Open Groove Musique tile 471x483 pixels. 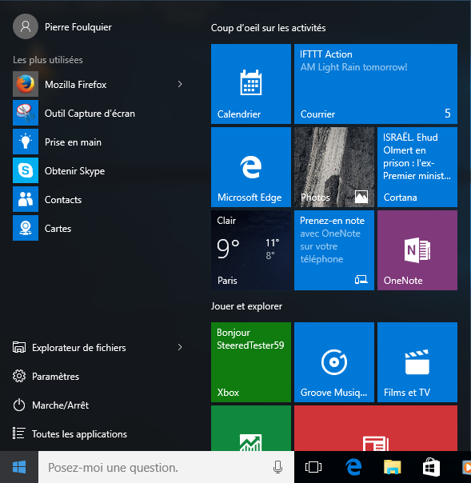pos(334,362)
